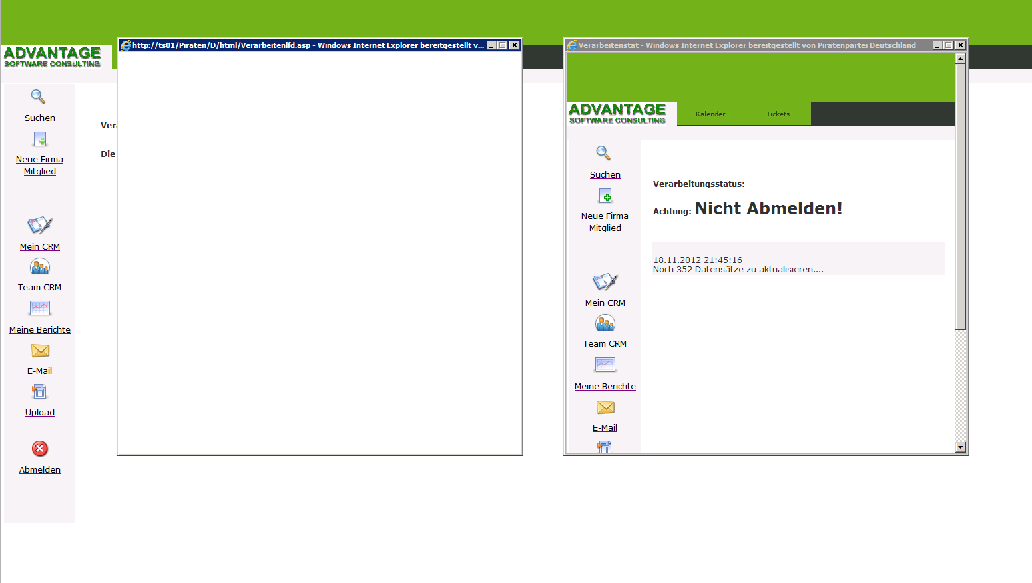Click Meine Berichte link in Verarbeitenstat window

(605, 387)
